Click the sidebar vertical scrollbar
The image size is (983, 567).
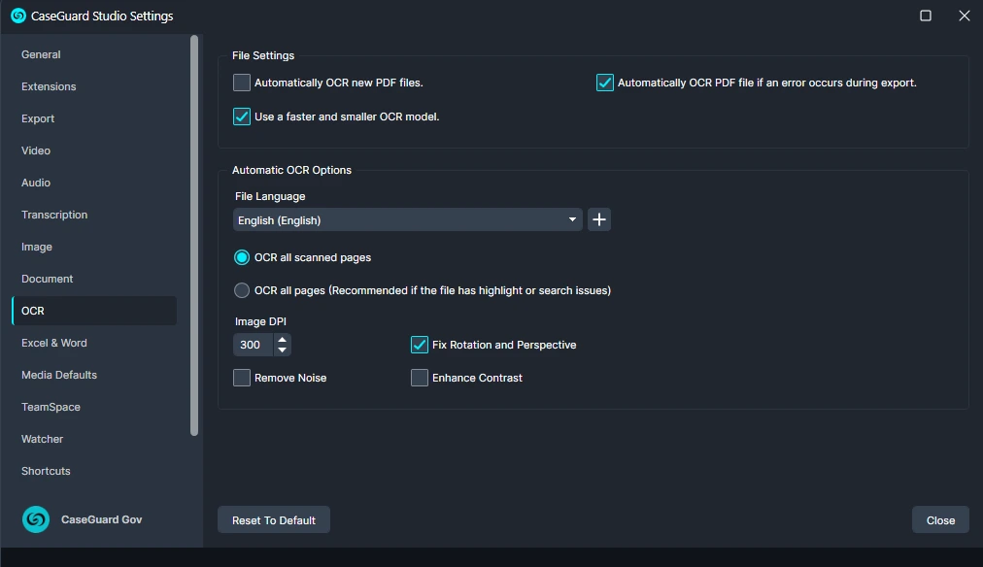point(194,236)
